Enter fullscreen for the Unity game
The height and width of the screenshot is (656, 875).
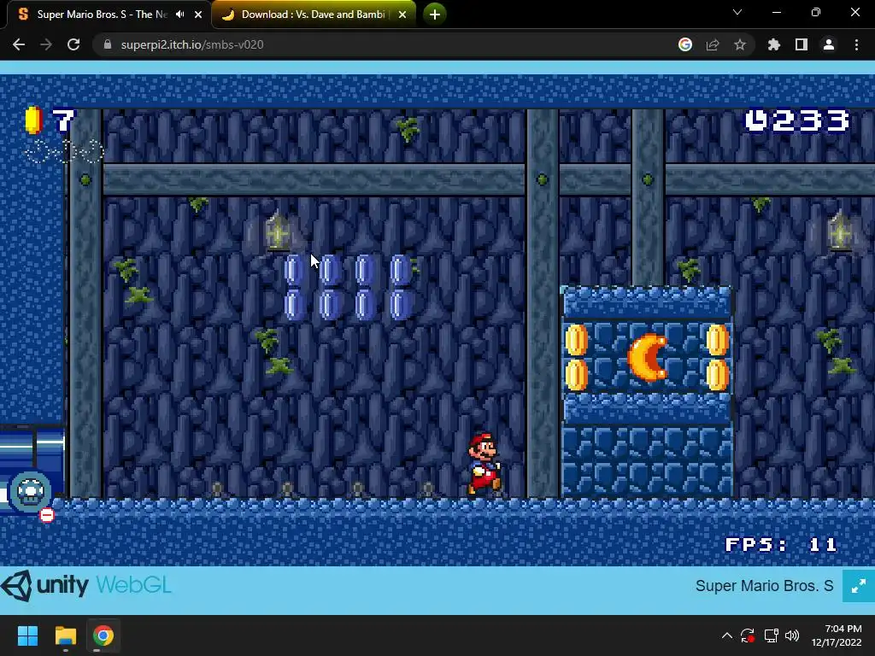[858, 586]
